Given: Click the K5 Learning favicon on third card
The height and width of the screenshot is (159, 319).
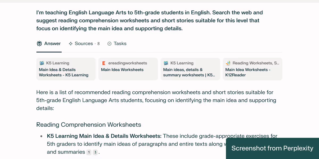Looking at the screenshot, I should [166, 63].
